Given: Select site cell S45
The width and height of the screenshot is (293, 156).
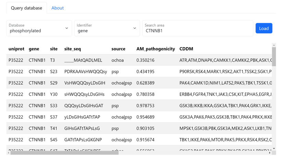Looking at the screenshot, I should [x=54, y=140].
